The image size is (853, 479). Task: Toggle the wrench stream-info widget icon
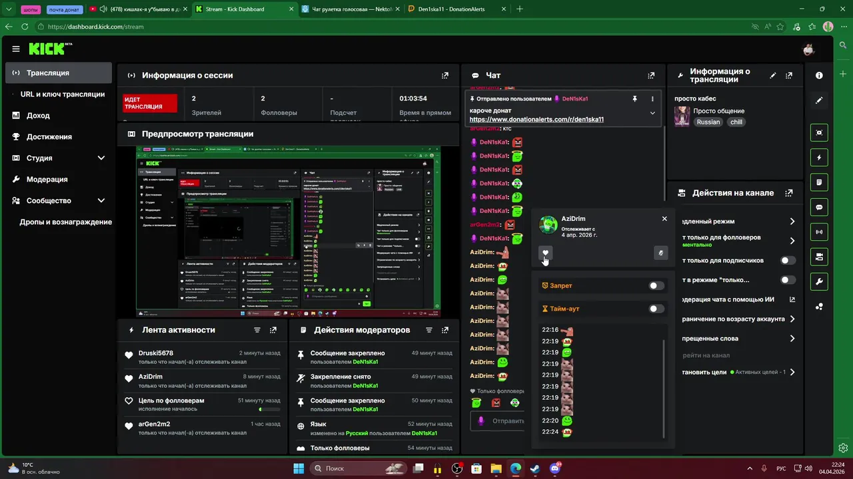point(819,281)
